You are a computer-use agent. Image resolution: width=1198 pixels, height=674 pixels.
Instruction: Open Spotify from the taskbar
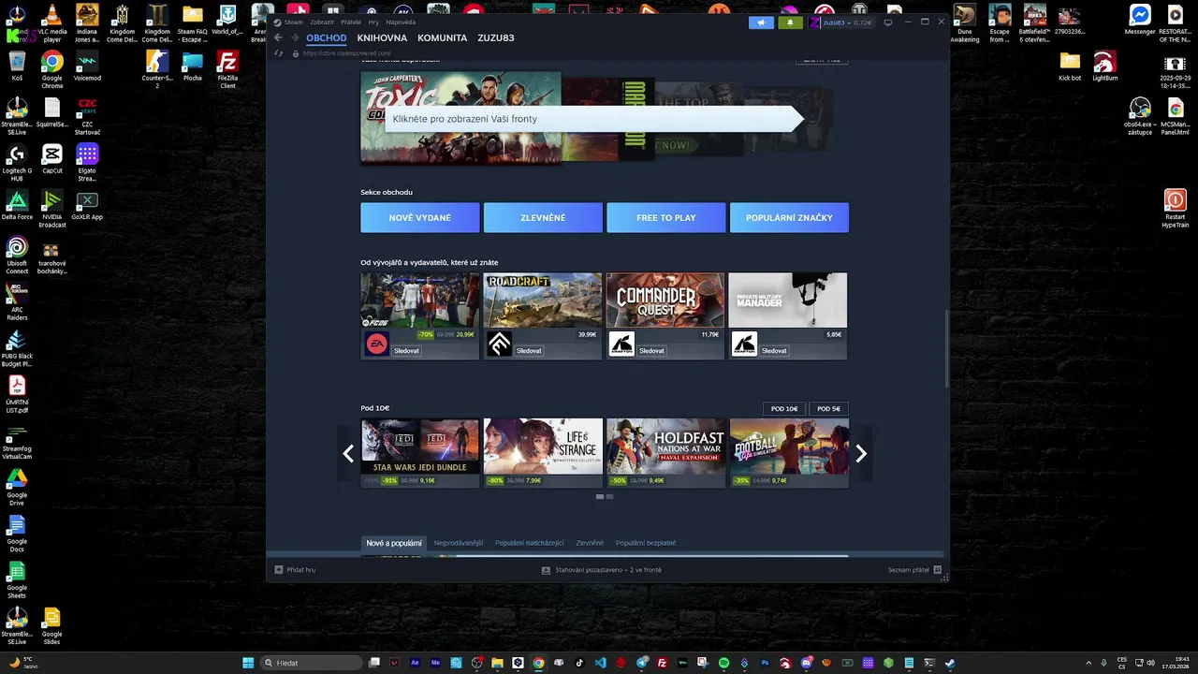[723, 663]
